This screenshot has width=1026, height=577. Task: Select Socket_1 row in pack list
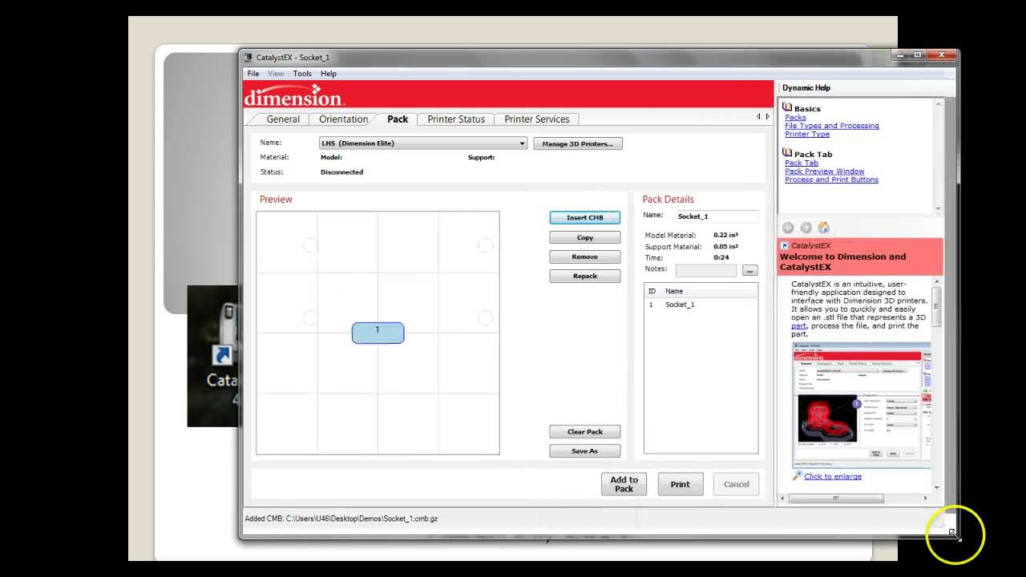(701, 305)
